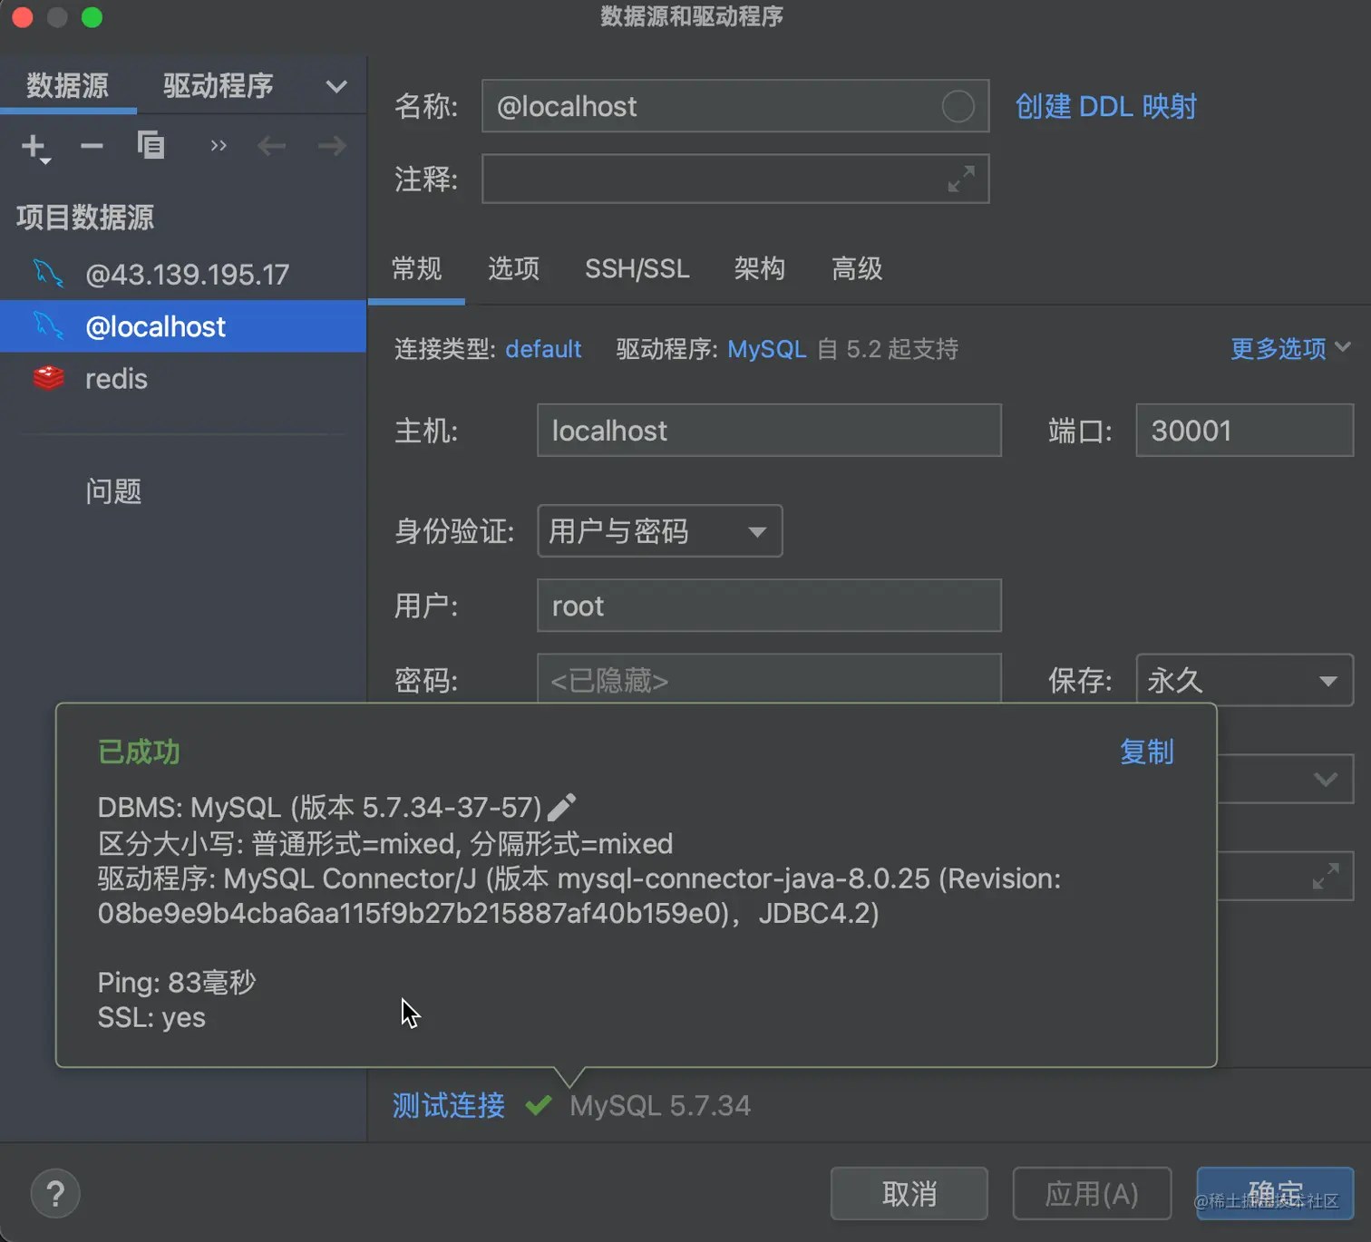Viewport: 1371px width, 1242px height.
Task: Open the 选项 options tab
Action: pos(513,268)
